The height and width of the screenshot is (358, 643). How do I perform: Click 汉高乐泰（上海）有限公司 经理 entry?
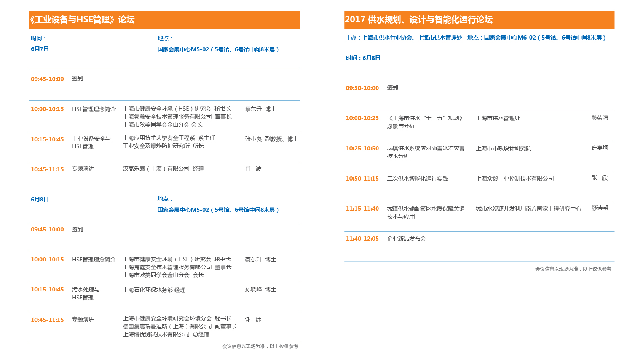163,169
